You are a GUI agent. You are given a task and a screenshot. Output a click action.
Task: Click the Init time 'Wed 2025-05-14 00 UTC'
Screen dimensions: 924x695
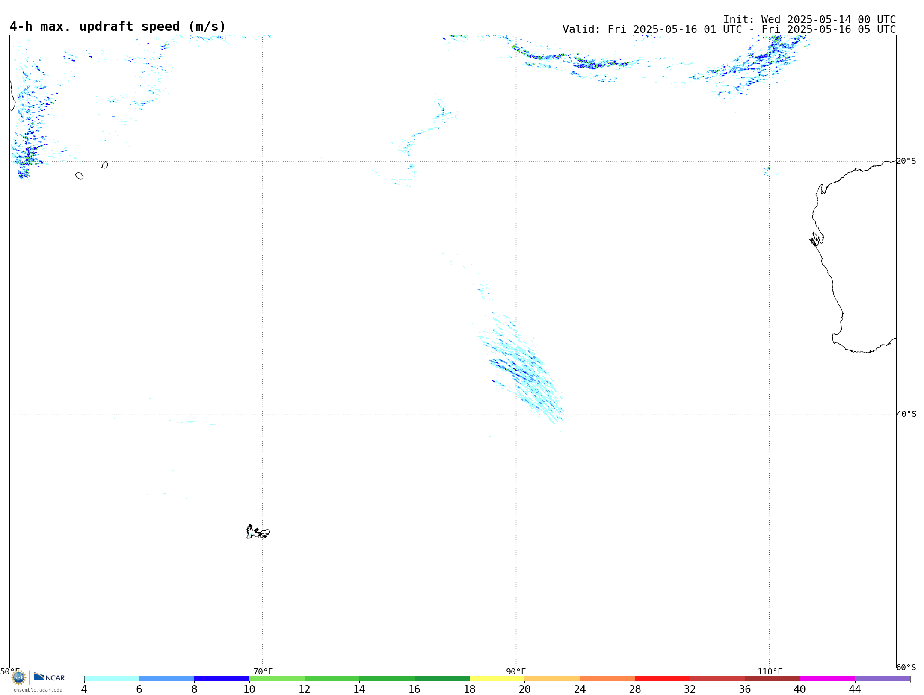829,20
